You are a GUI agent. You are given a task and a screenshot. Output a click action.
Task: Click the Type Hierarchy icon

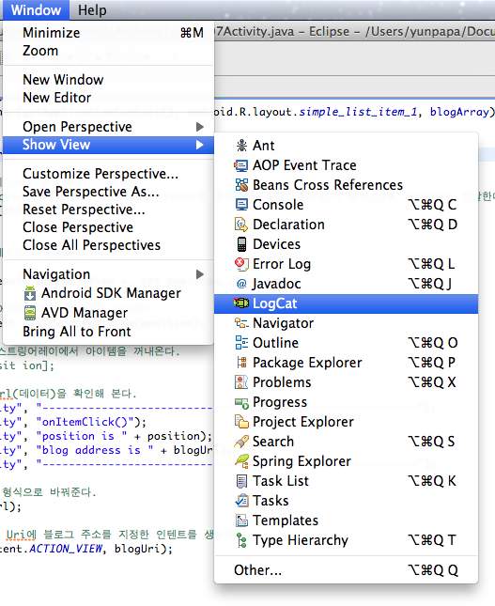(241, 540)
